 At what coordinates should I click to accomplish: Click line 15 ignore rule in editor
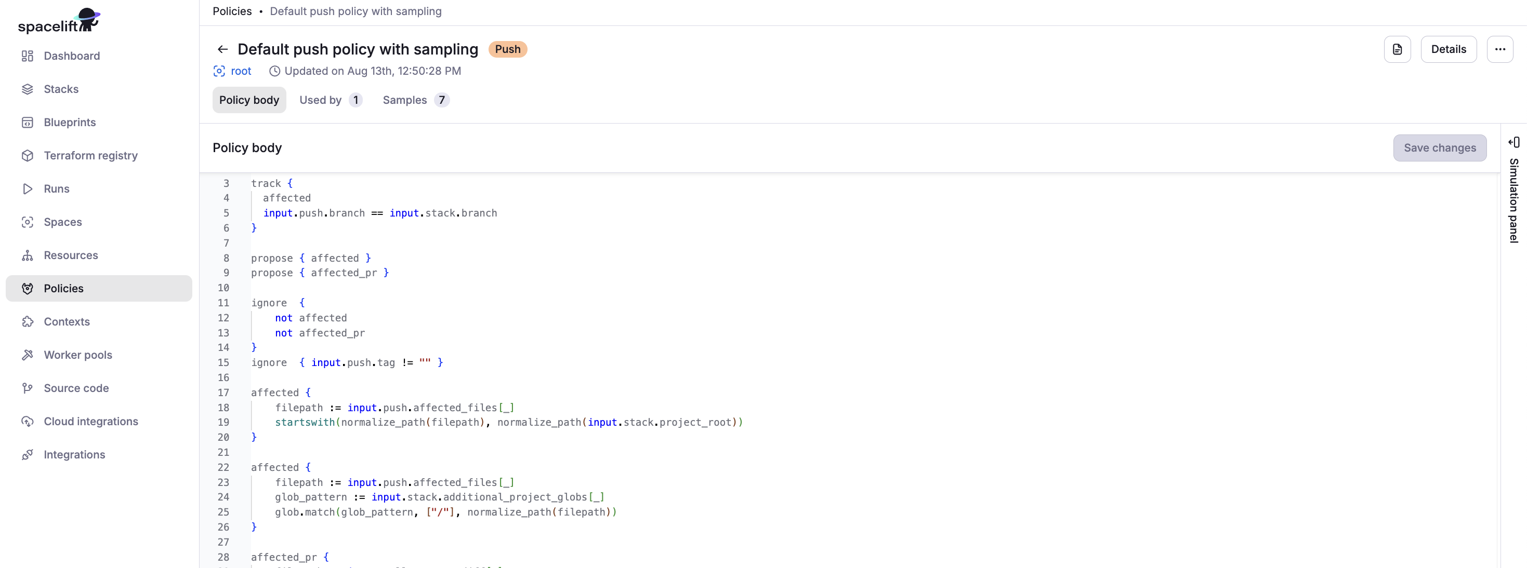[347, 362]
